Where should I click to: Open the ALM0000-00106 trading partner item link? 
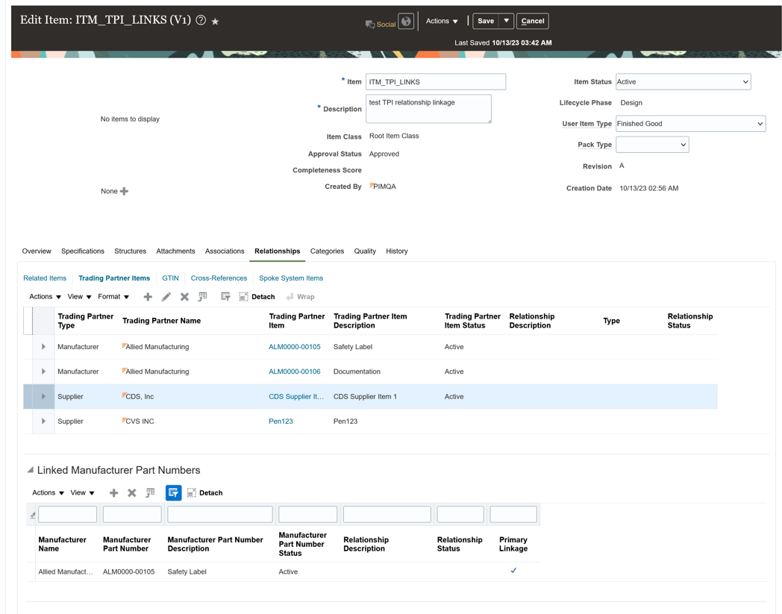click(295, 372)
